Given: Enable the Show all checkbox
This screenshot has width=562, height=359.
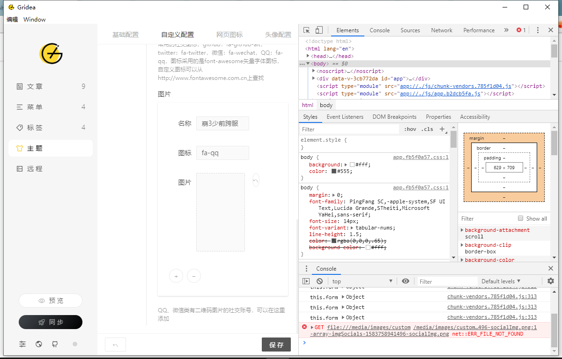Looking at the screenshot, I should (x=520, y=218).
